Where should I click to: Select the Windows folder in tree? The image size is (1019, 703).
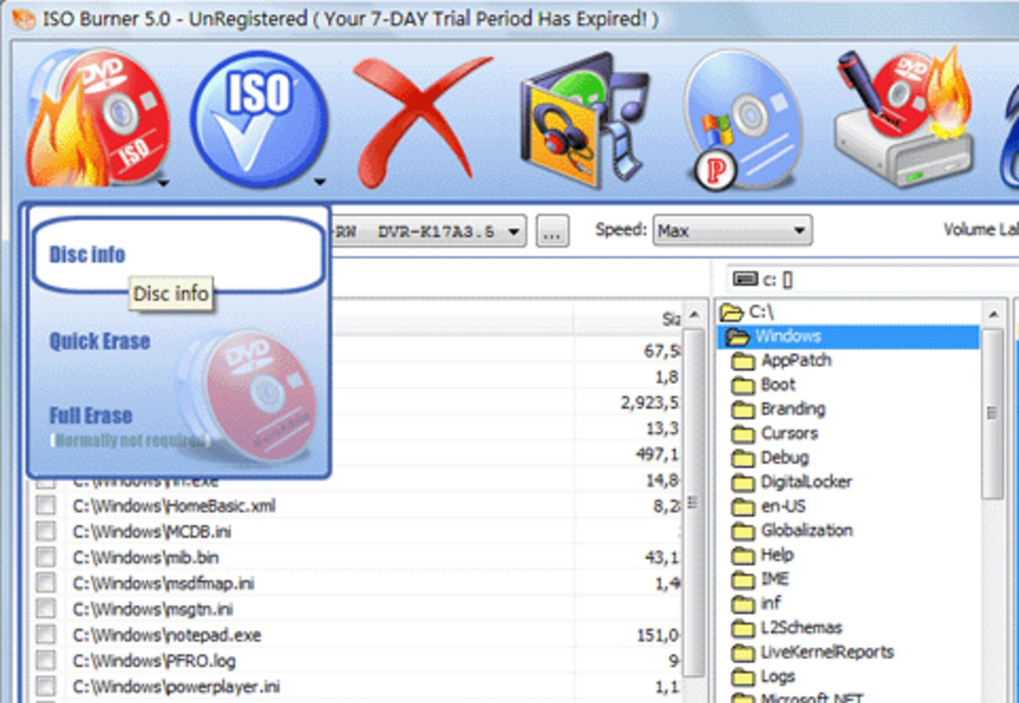coord(848,337)
